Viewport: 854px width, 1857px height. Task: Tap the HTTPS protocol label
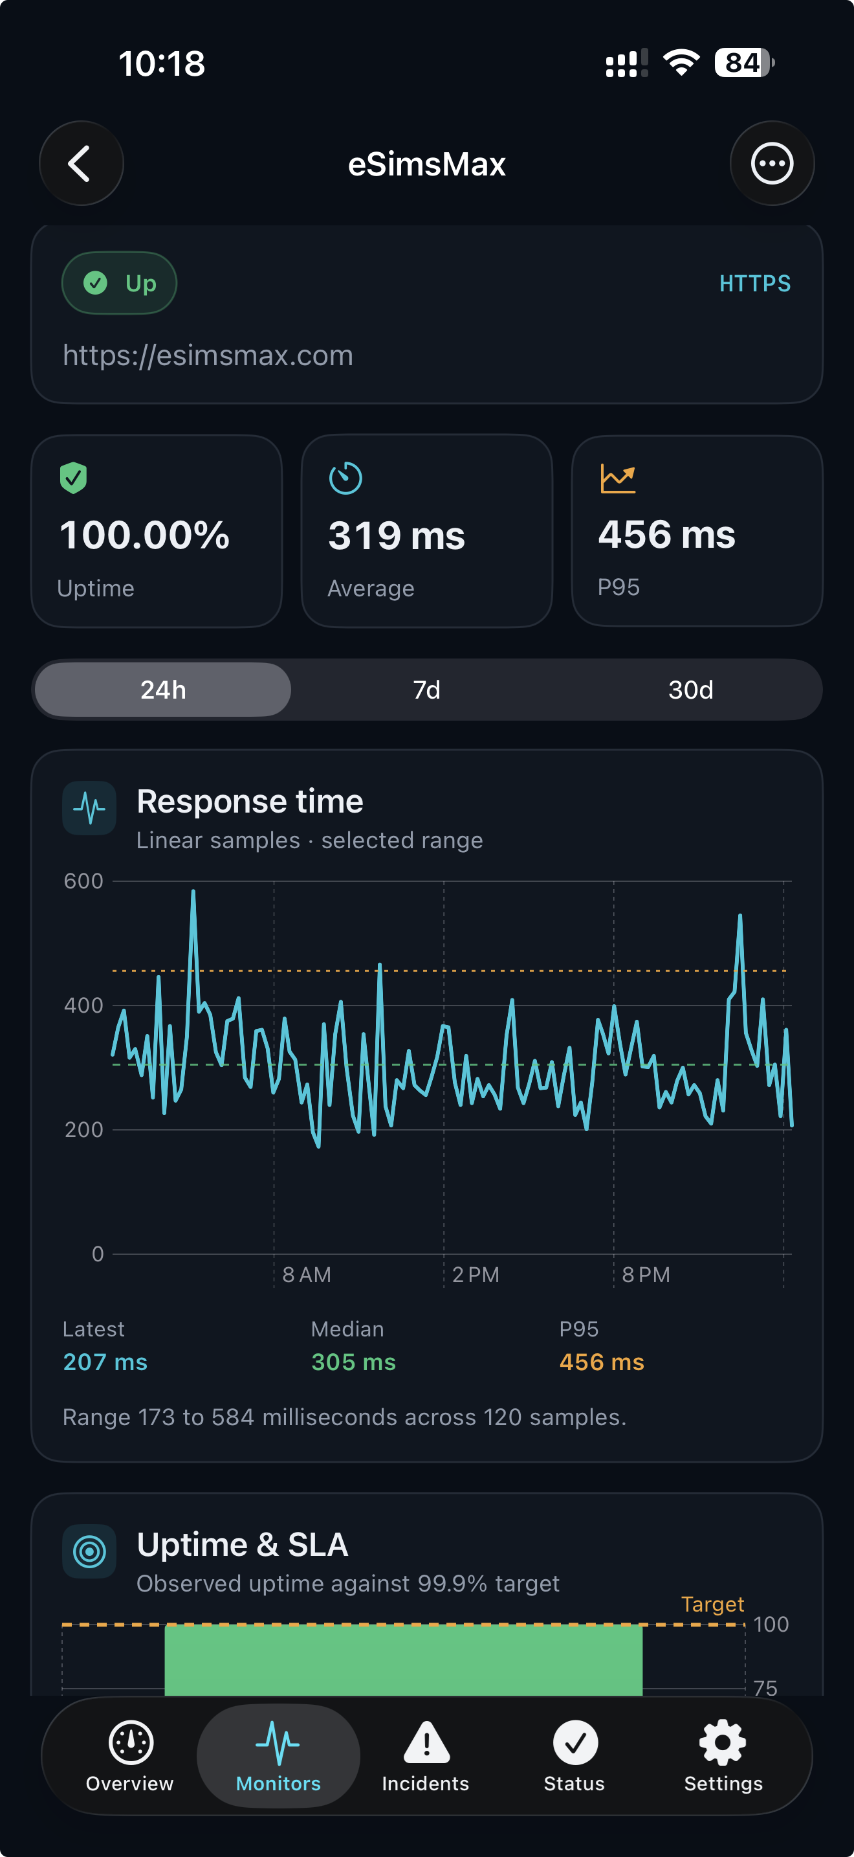754,284
